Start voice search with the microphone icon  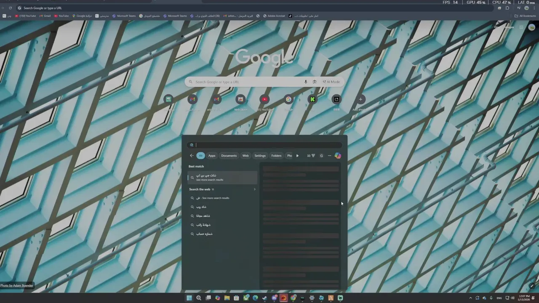click(306, 82)
